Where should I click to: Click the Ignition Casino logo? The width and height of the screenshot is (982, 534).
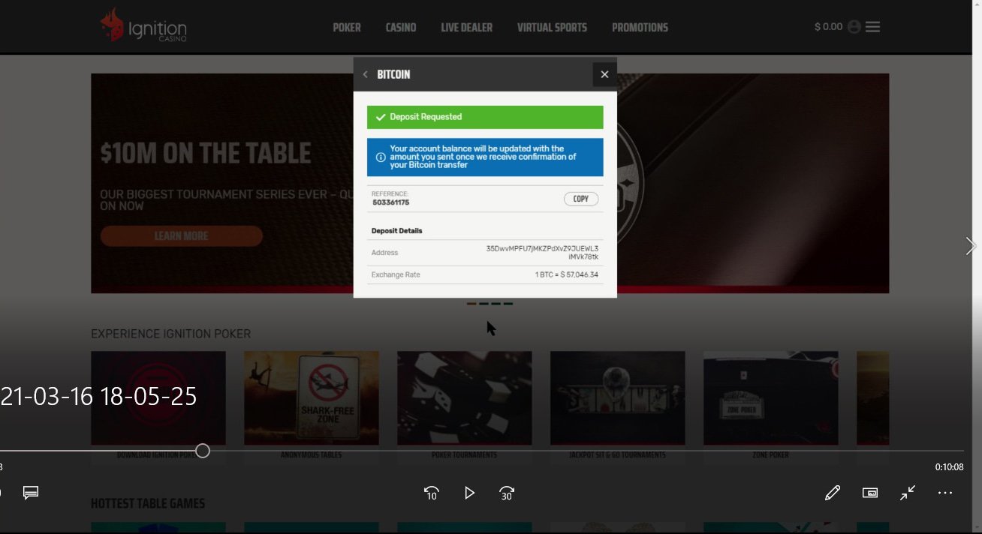pyautogui.click(x=143, y=25)
